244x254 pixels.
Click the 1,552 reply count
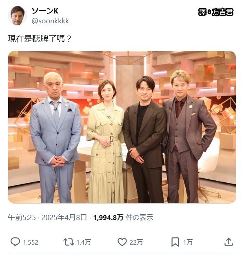pos(31,242)
